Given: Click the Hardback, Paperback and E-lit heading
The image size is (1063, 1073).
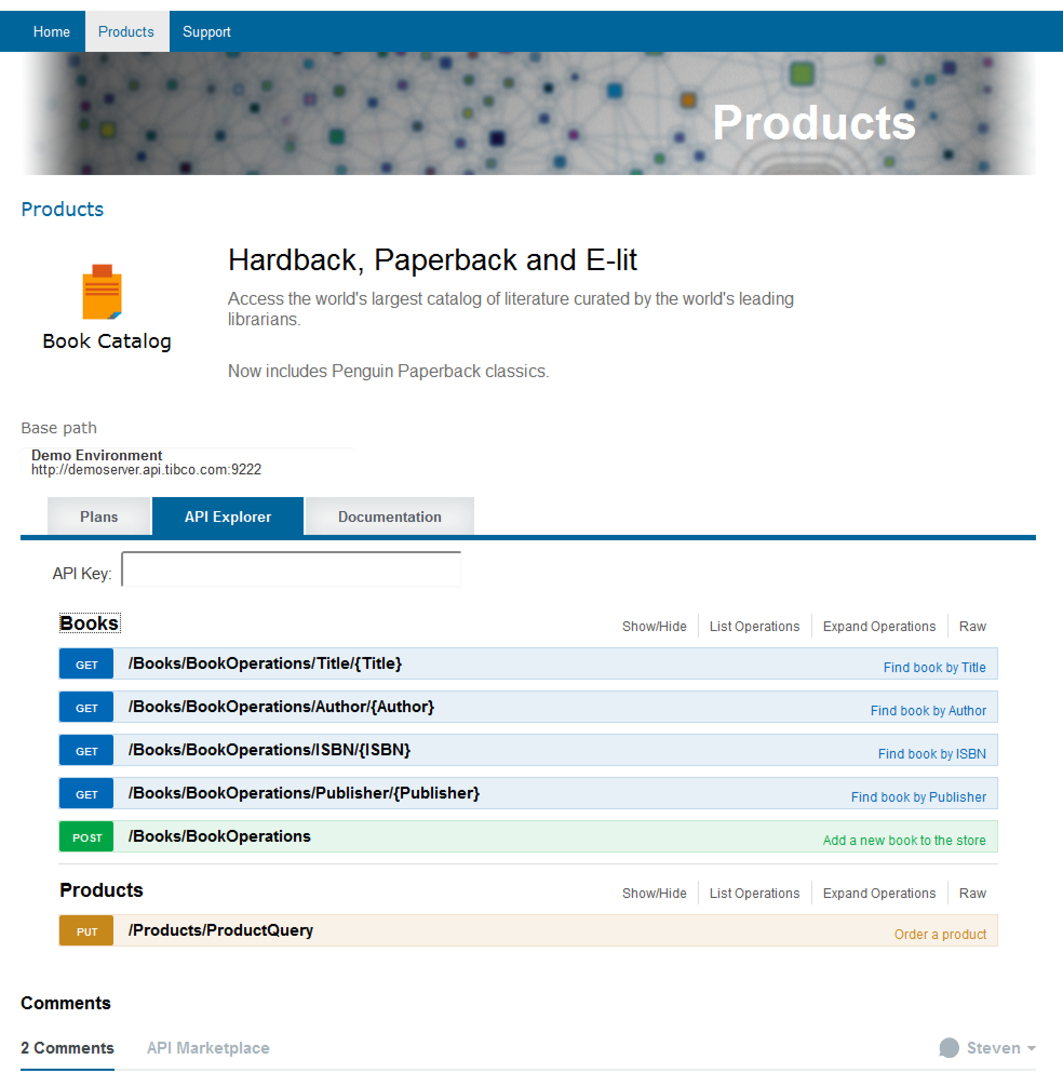Looking at the screenshot, I should tap(432, 260).
